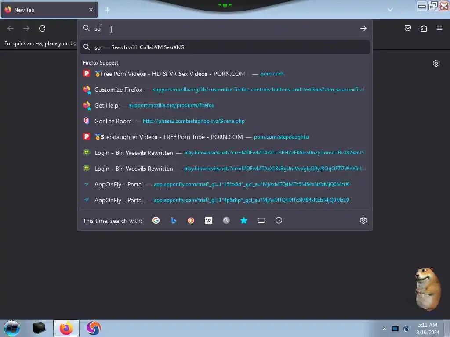Click the reload page button
450x337 pixels.
tap(42, 29)
